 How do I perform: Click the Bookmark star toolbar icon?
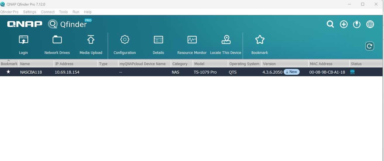click(x=260, y=40)
